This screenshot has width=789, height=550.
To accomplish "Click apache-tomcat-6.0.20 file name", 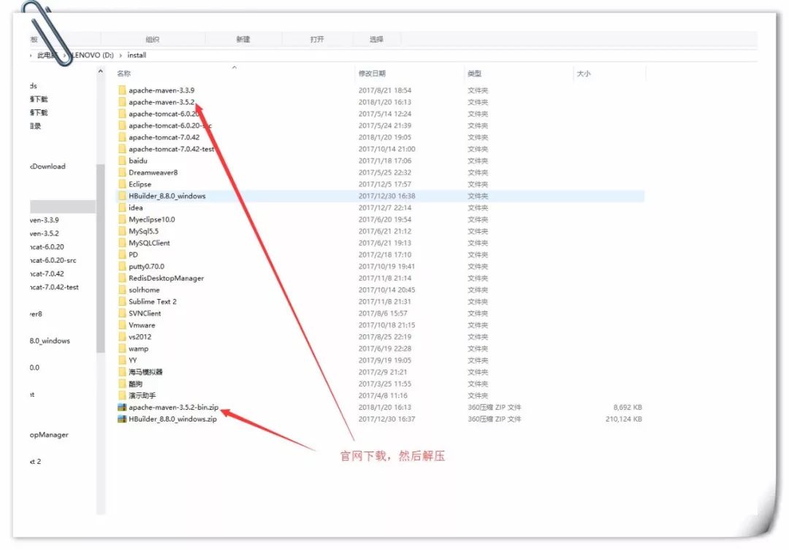I will (x=164, y=114).
